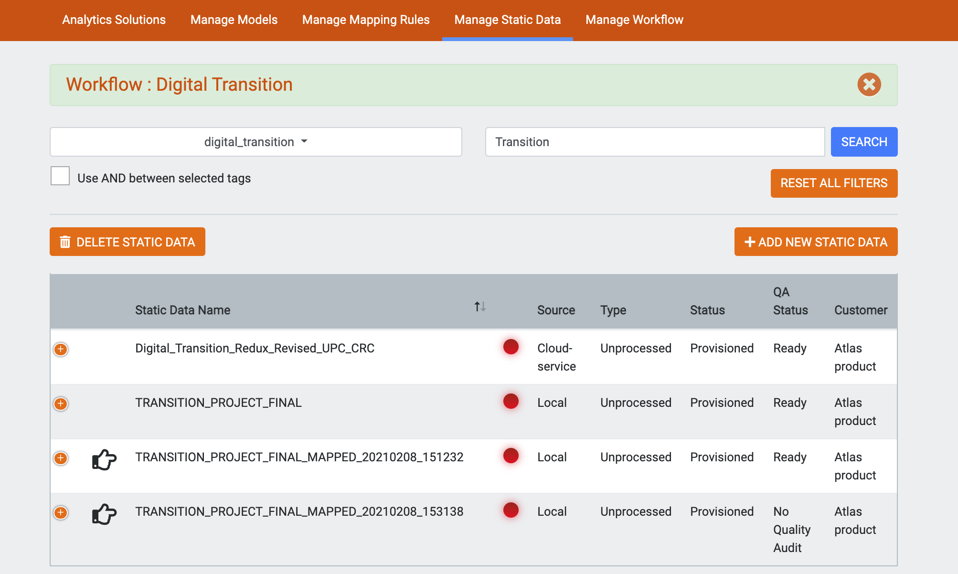Expand the TRANSITION_PROJECT_FINAL row with plus icon

[61, 404]
